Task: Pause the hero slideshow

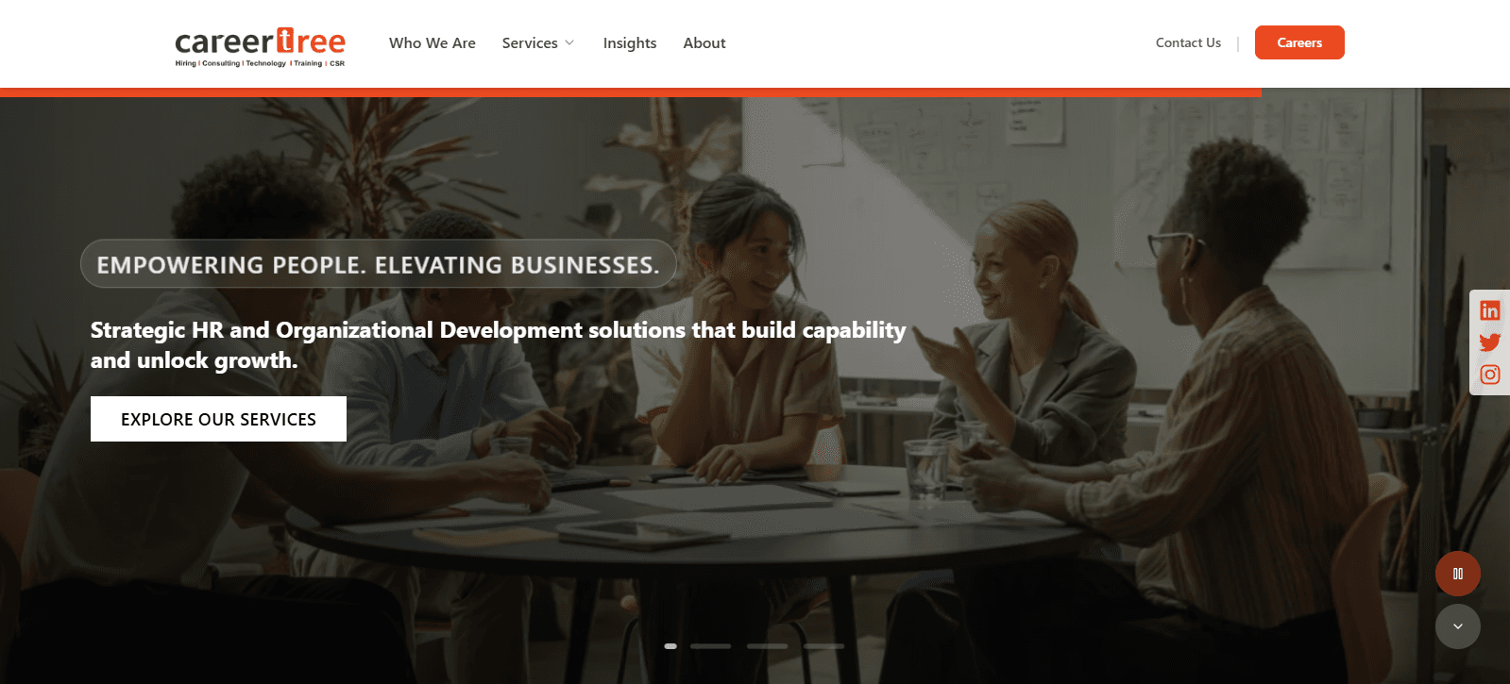Action: point(1457,574)
